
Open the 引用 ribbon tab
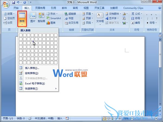pos(54,8)
